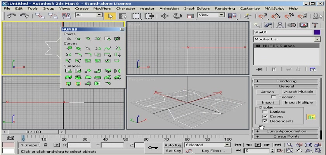Screen dimensions: 326x155
Task: Toggle the Angle Snap icon
Action: [276, 16]
